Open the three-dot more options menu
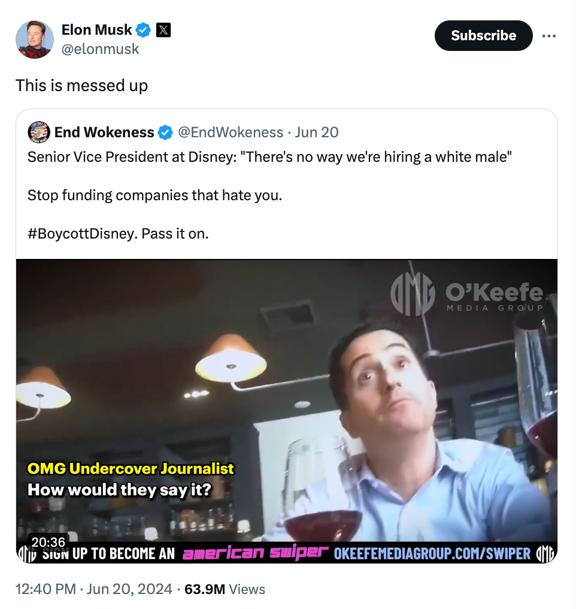The height and width of the screenshot is (609, 576). click(548, 36)
